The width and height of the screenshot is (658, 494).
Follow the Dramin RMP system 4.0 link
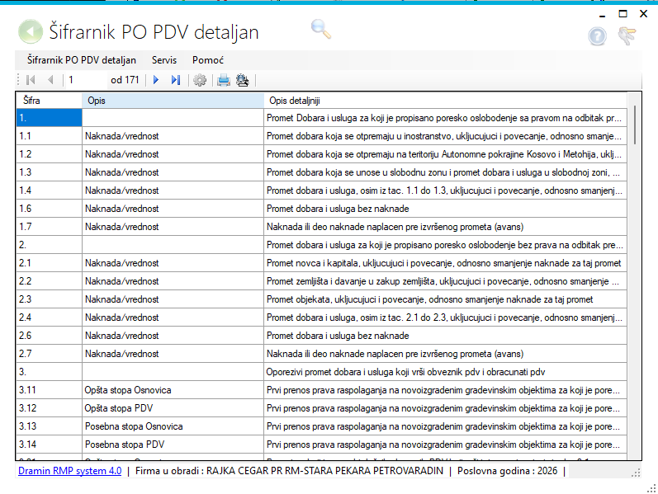(x=69, y=471)
